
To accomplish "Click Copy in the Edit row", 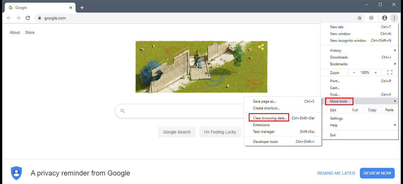I will pos(372,110).
